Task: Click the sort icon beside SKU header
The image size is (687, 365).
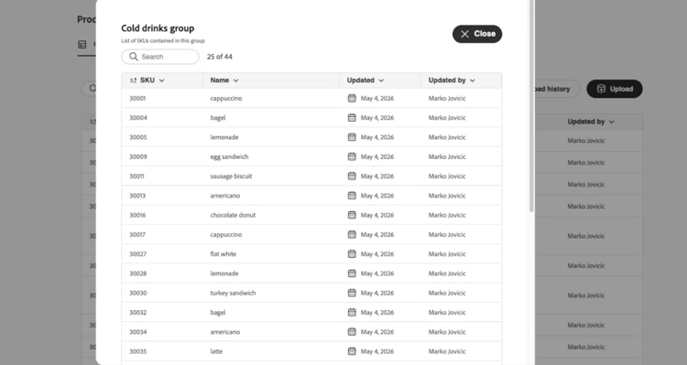Action: point(133,81)
